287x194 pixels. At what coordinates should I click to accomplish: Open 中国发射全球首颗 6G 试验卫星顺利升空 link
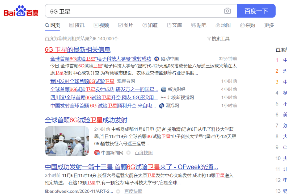coord(103,106)
